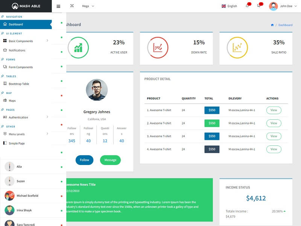
Task: Click the hamburger menu toggle icon
Action: (58, 6)
